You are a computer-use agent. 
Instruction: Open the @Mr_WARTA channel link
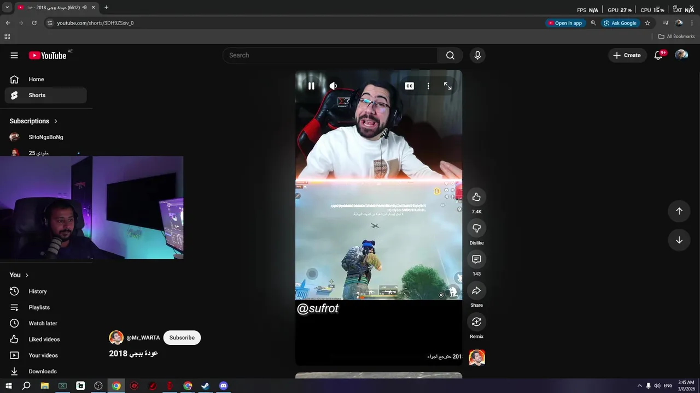[x=143, y=338]
